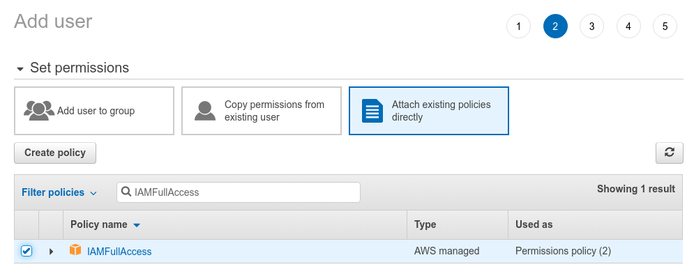Select Attach existing policies directly option

429,111
